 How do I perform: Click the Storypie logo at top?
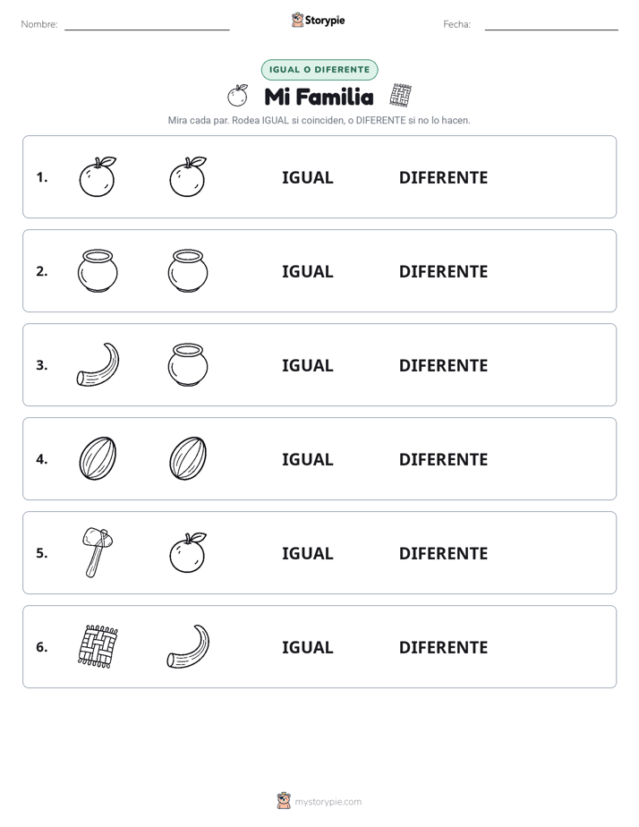point(319,20)
